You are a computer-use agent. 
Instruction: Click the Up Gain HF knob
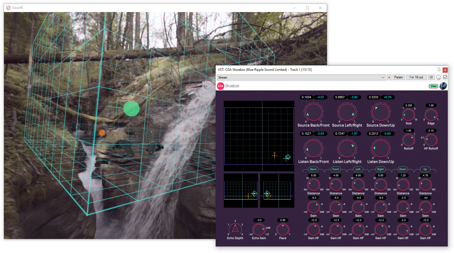(425, 229)
